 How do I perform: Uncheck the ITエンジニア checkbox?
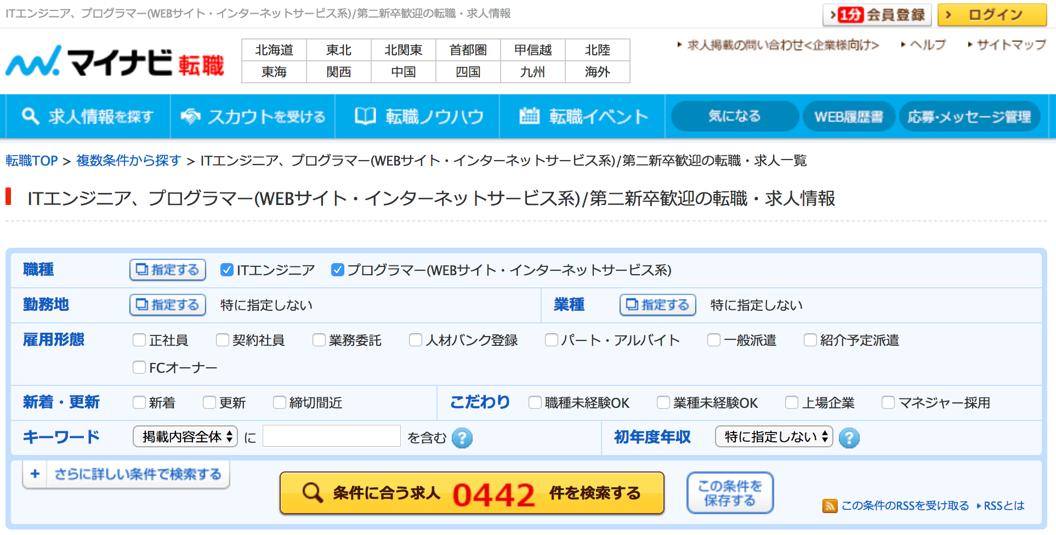tap(226, 270)
